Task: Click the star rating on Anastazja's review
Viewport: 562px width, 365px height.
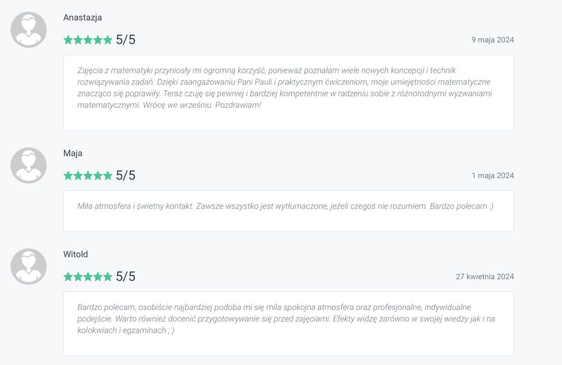Action: 88,40
